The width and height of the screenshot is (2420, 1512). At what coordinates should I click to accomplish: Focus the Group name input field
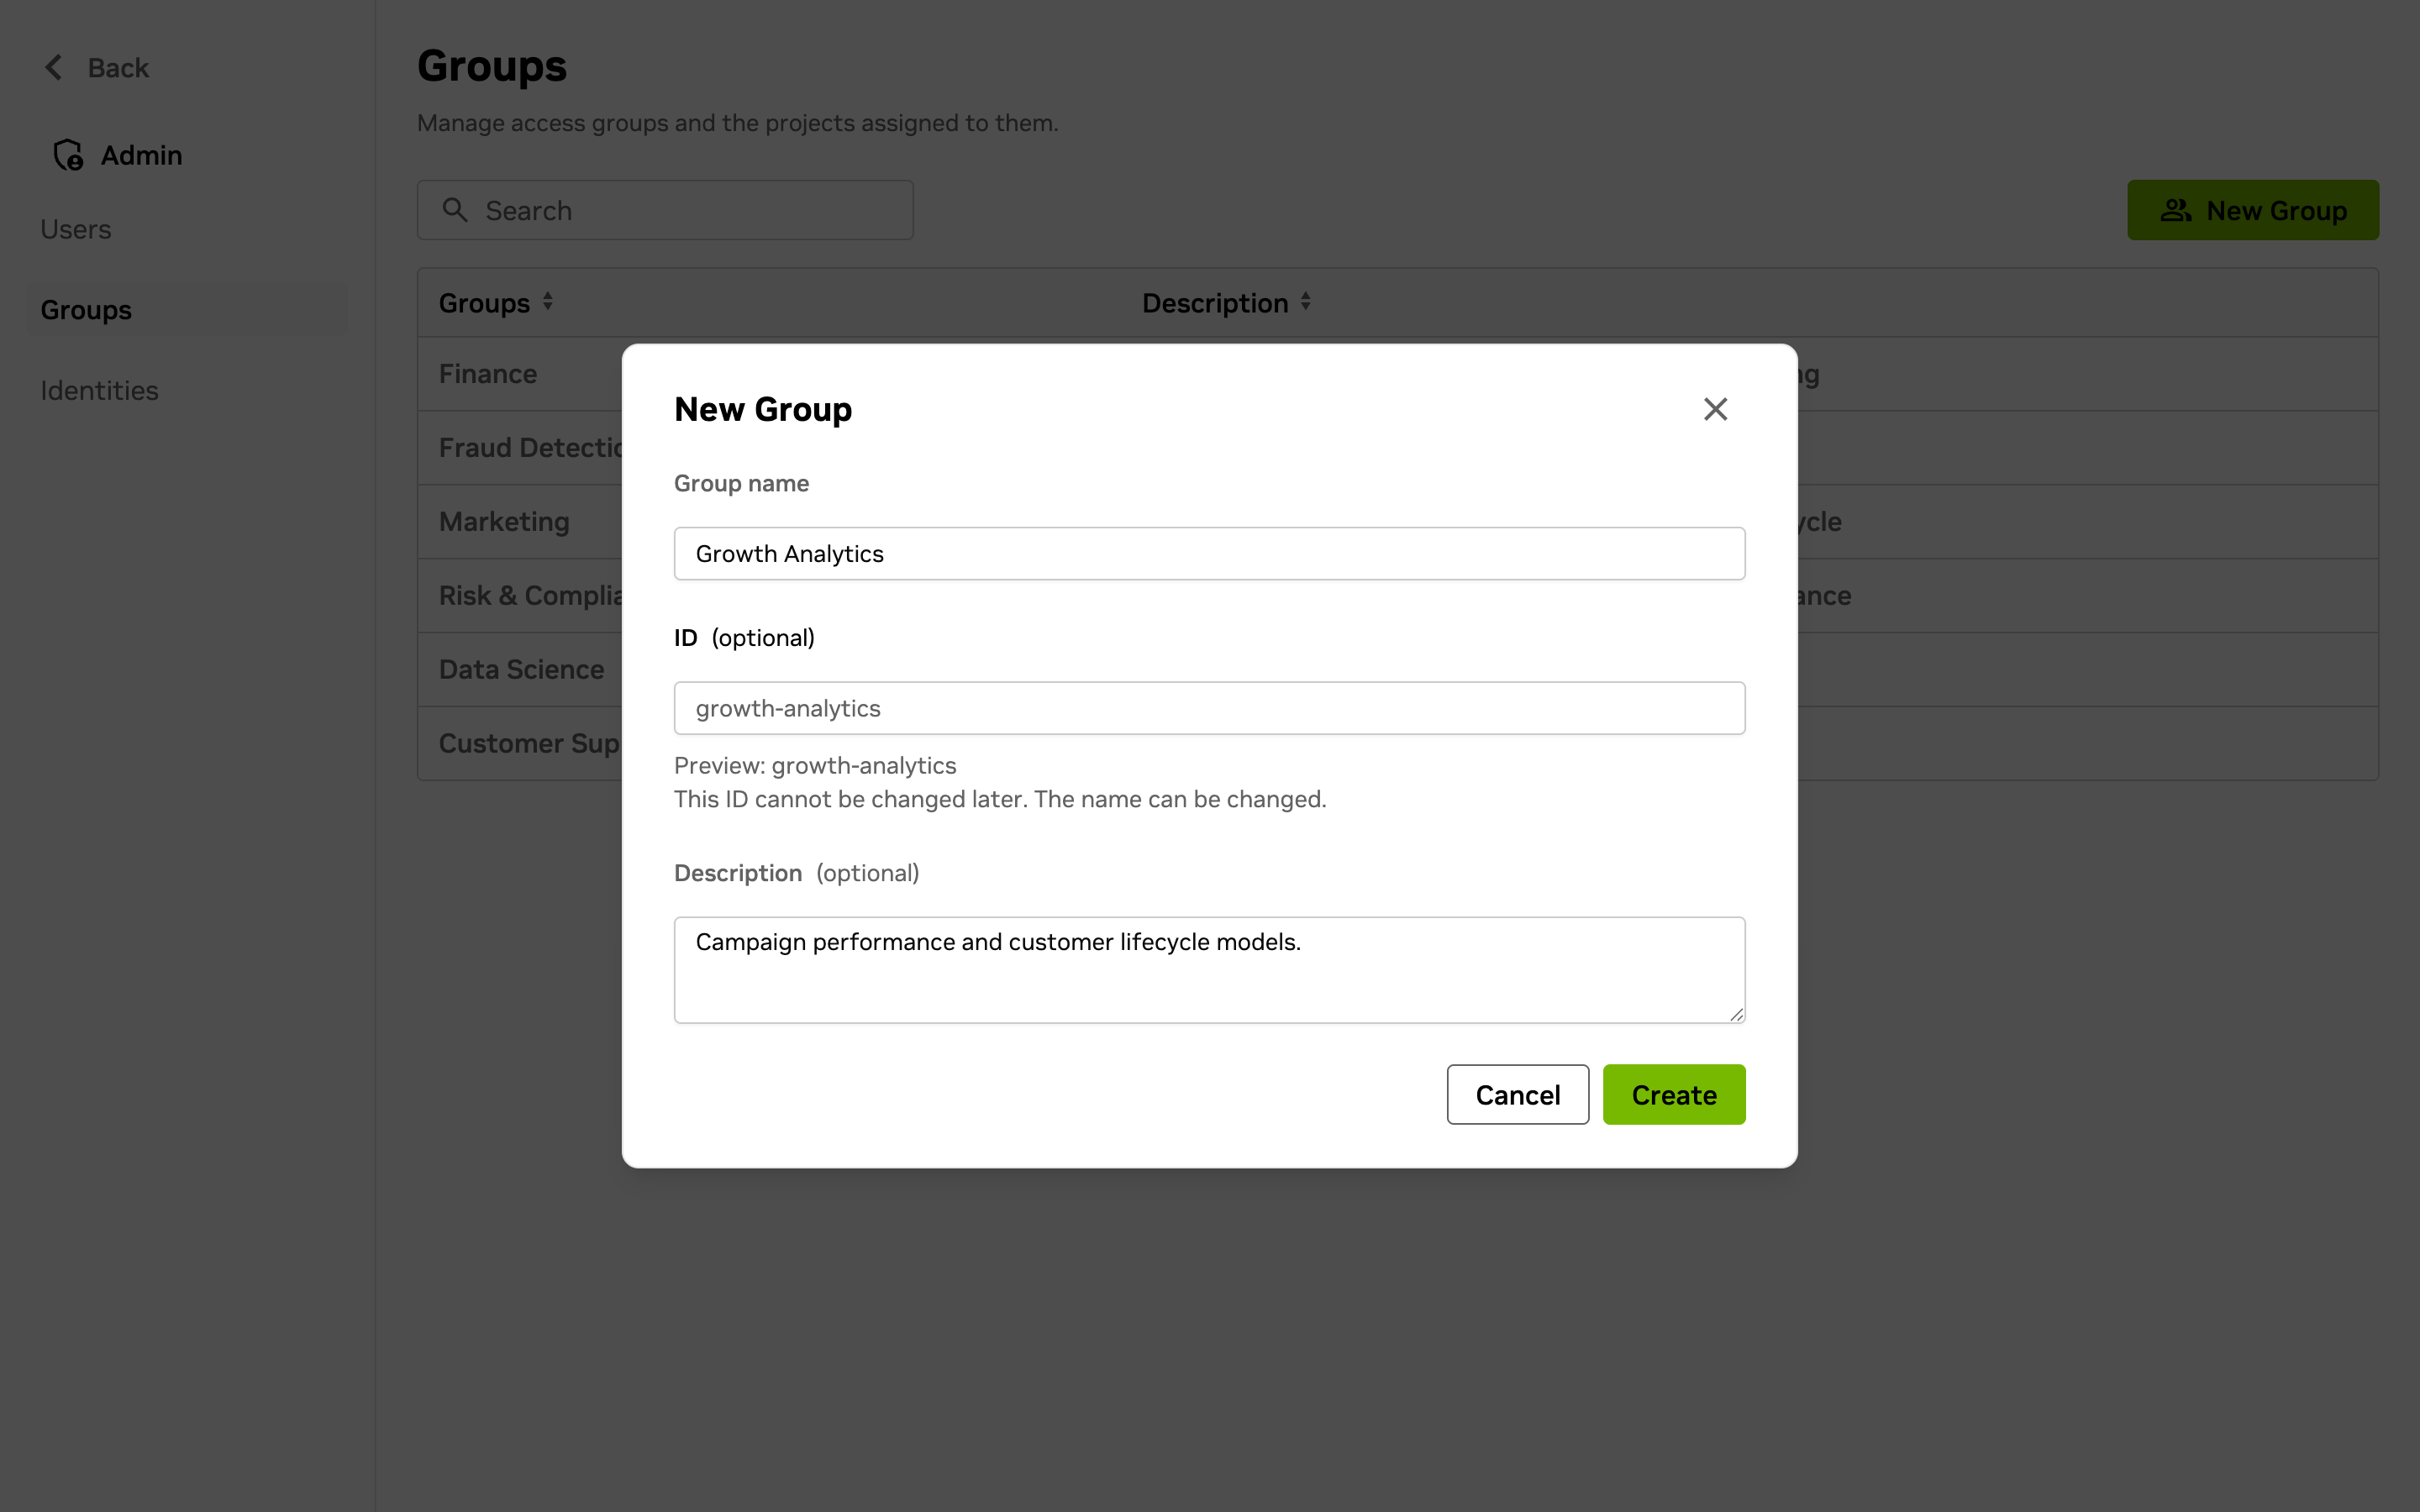pos(1209,553)
